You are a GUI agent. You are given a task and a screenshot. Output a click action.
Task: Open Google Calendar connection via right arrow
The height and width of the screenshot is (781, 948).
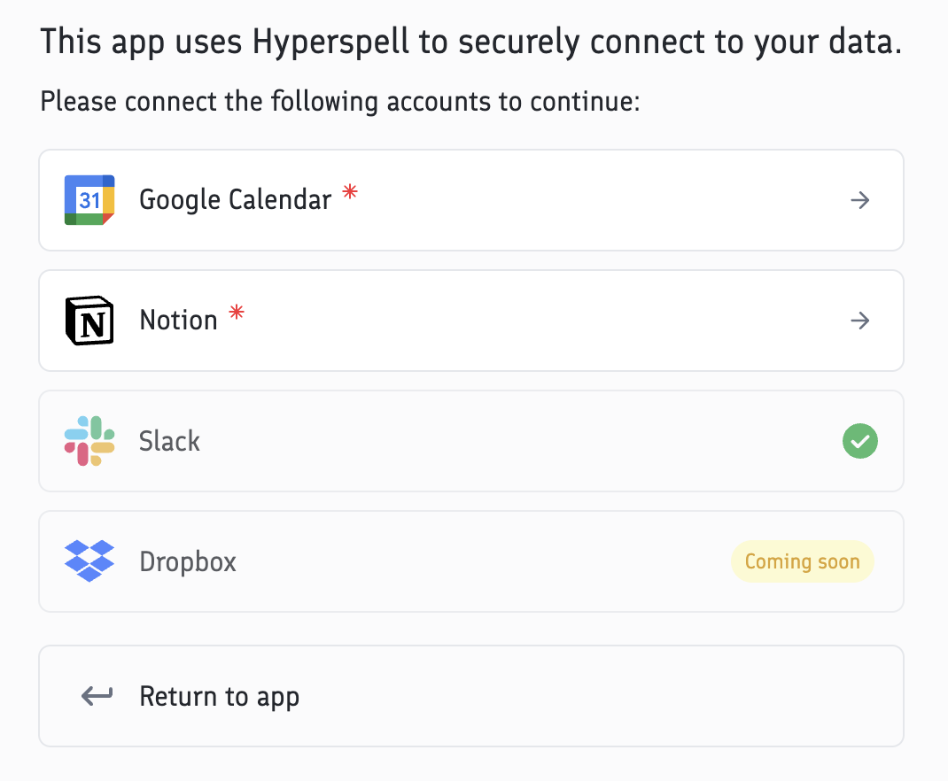pyautogui.click(x=859, y=200)
